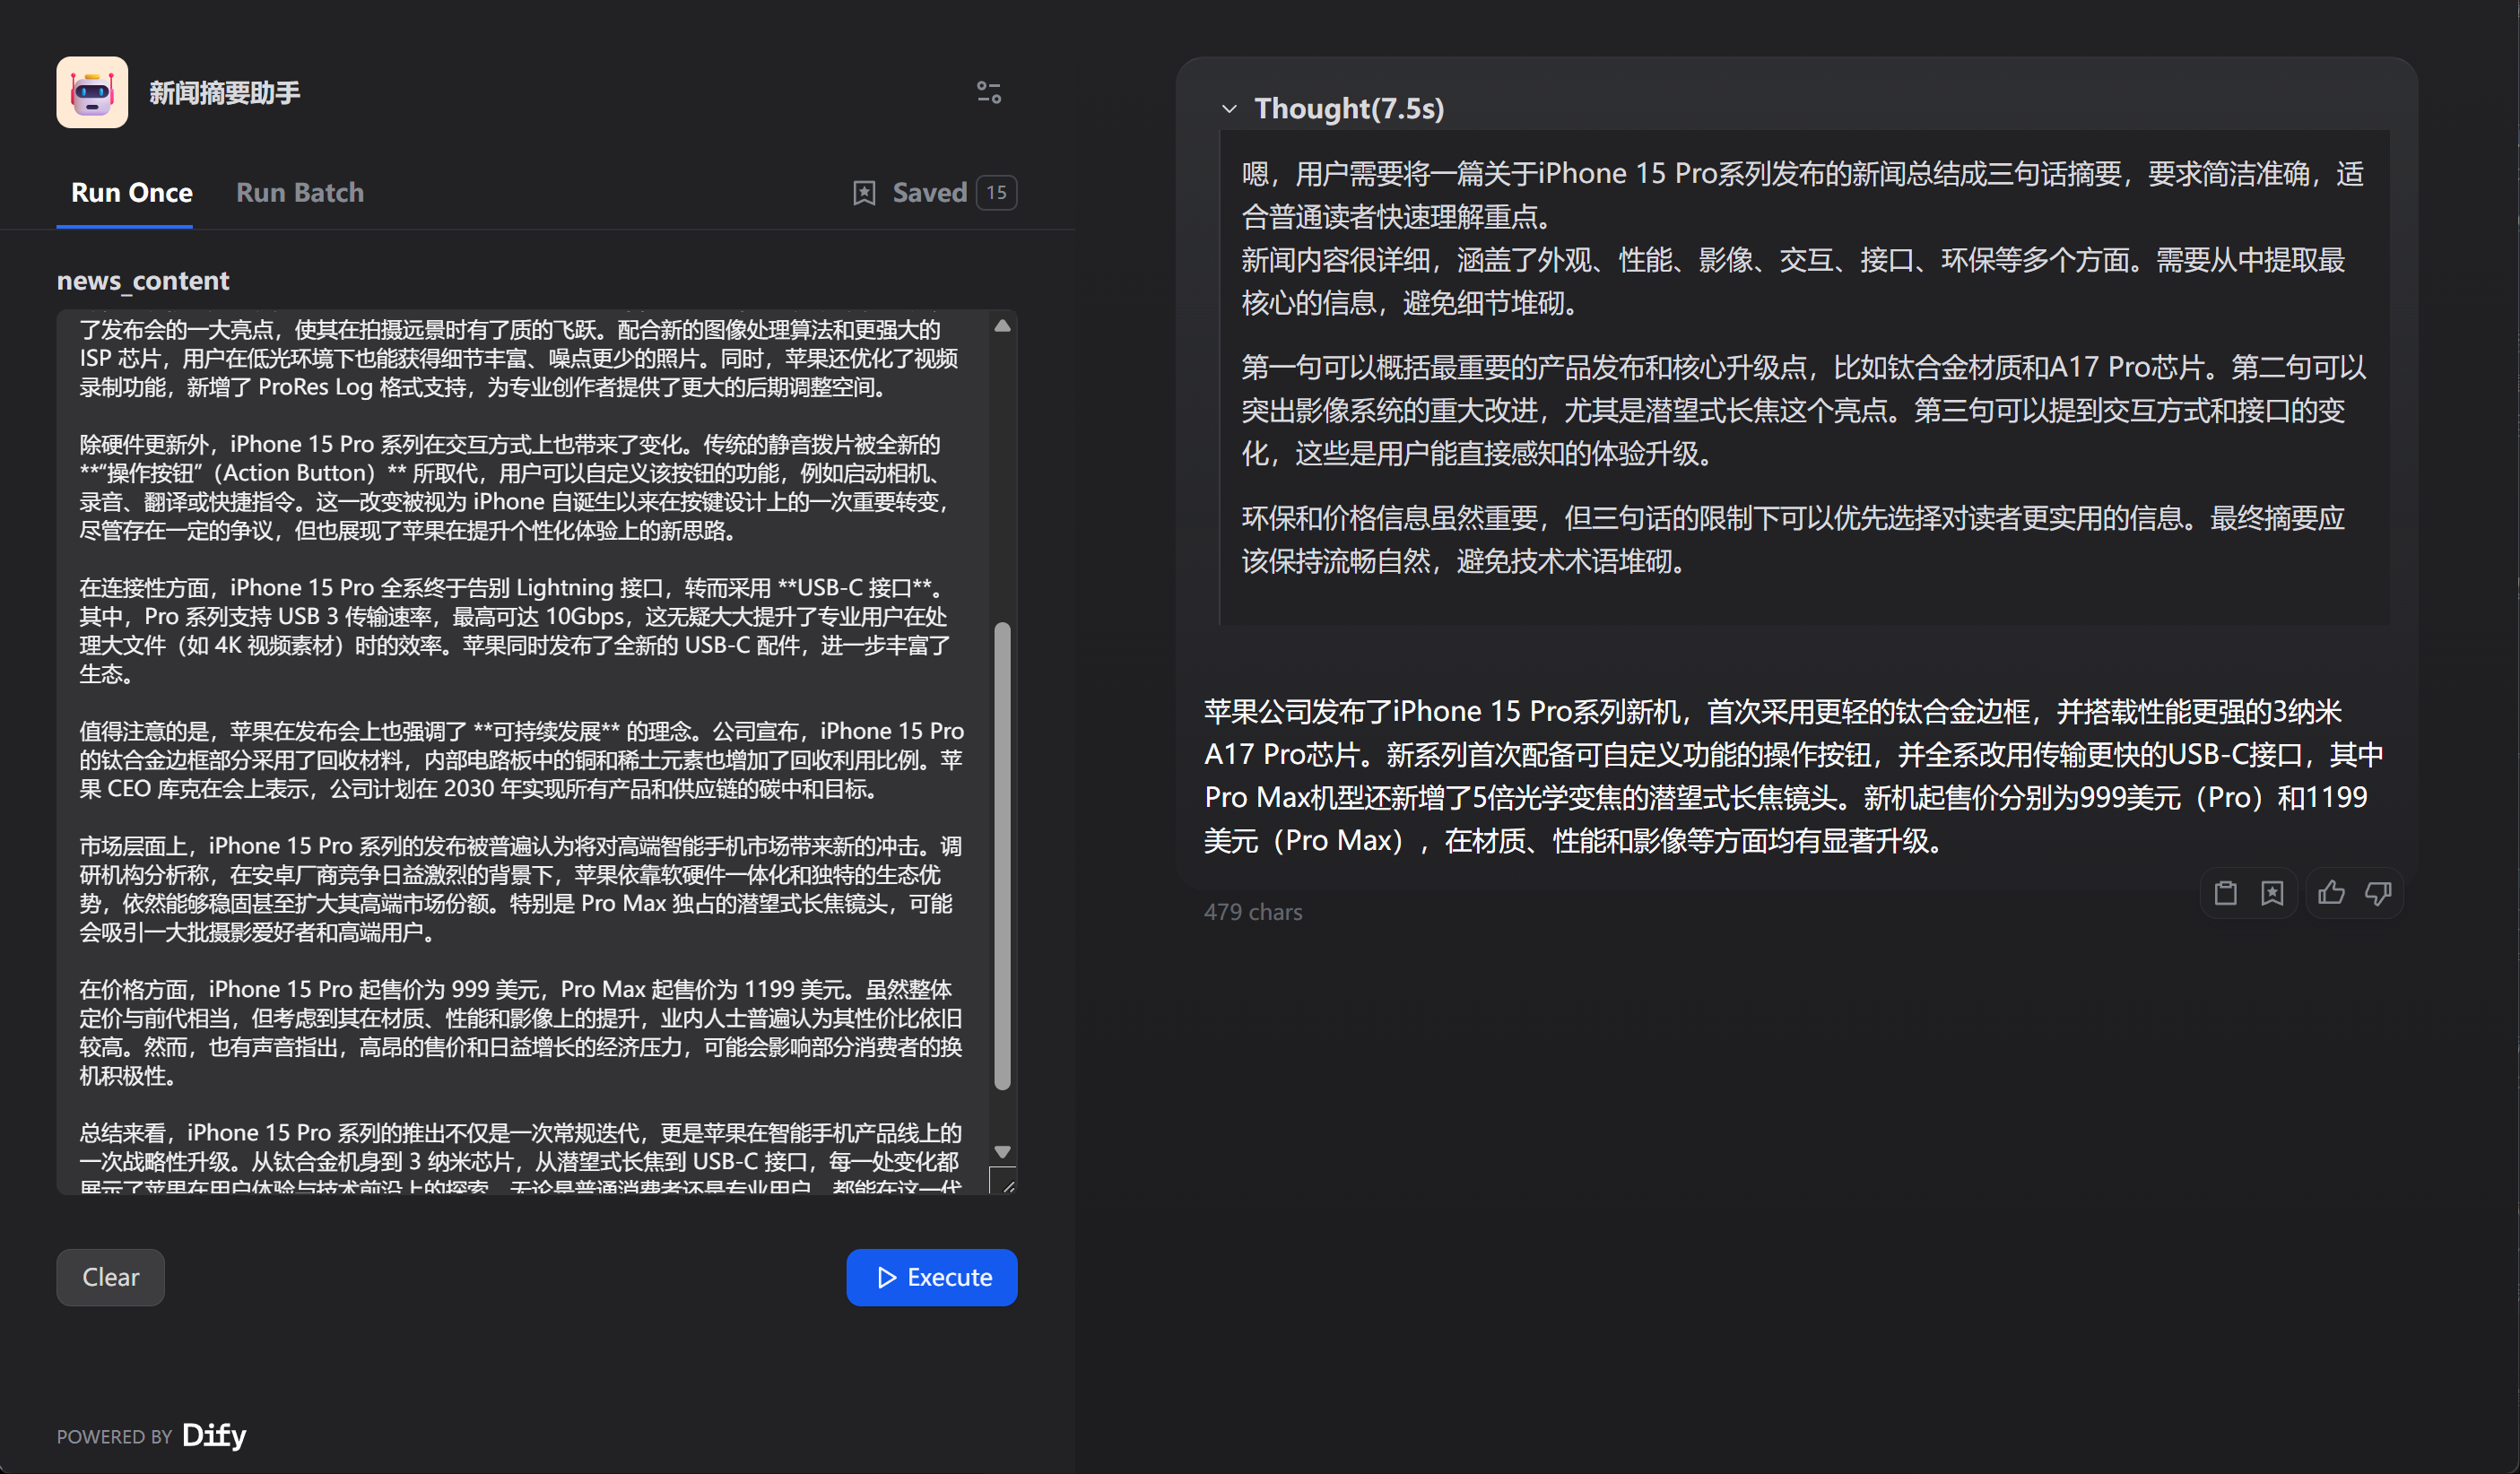
Task: Click the textarea resize handle corner
Action: tap(1004, 1181)
